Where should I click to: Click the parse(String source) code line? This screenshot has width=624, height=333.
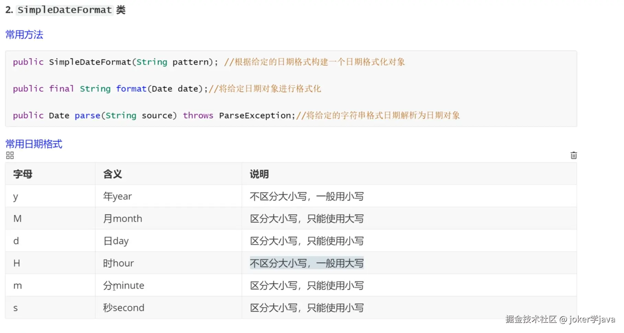[236, 116]
